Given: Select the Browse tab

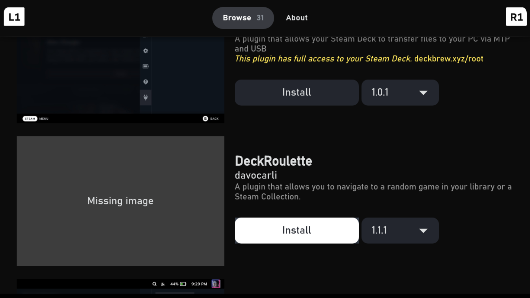Looking at the screenshot, I should click(243, 18).
